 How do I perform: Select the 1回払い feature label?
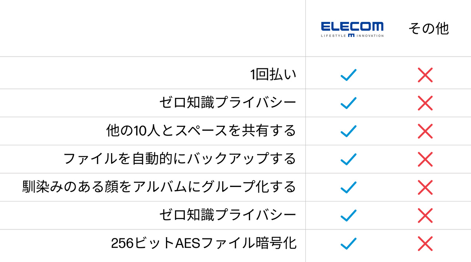pos(273,75)
